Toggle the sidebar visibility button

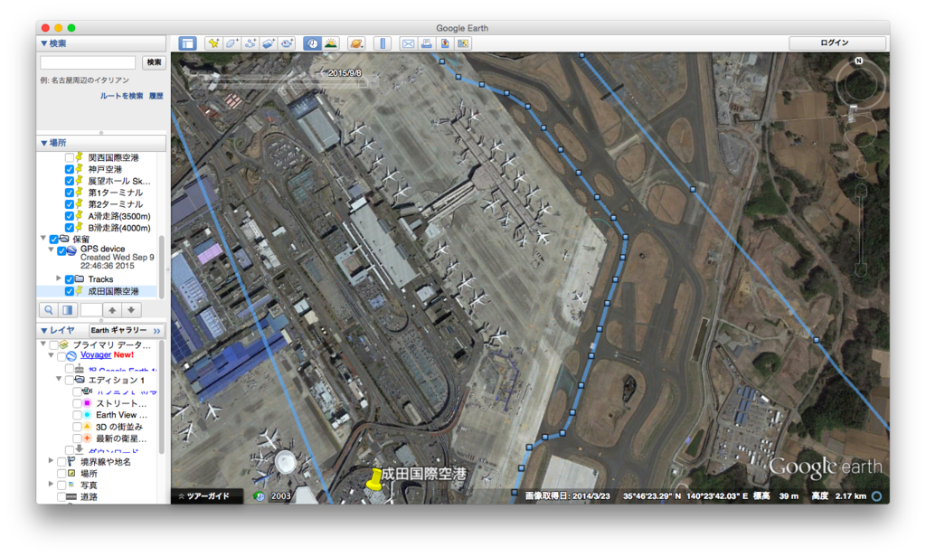[x=187, y=43]
